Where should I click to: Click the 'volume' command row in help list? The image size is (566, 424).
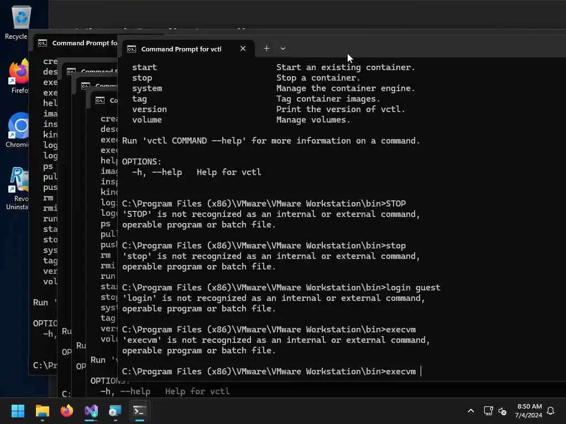point(241,120)
